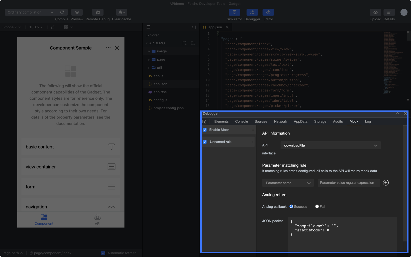
Task: Select the Success radio button
Action: (x=291, y=206)
